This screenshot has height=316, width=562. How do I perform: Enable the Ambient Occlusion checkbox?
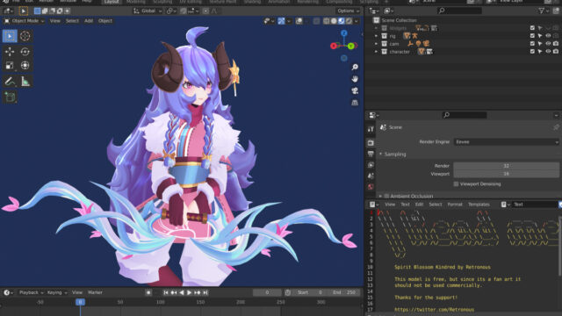click(386, 196)
